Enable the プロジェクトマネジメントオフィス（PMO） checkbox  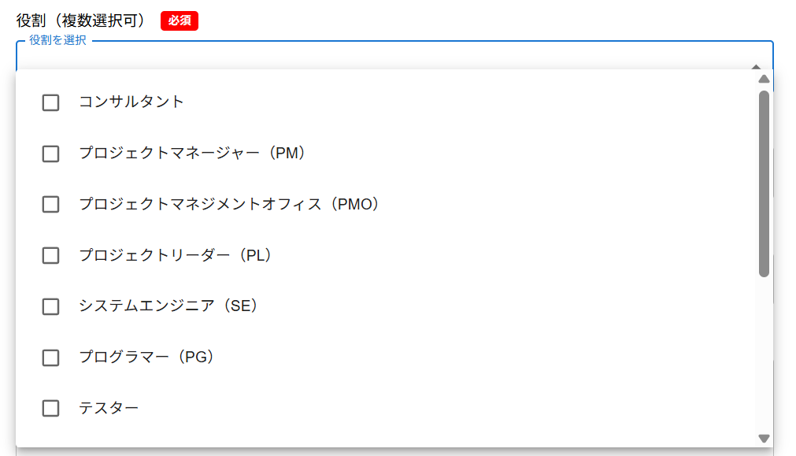50,204
